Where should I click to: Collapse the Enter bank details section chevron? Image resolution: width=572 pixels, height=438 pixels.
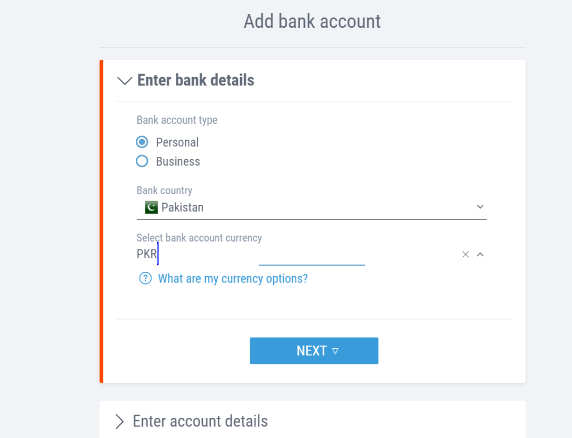[124, 81]
